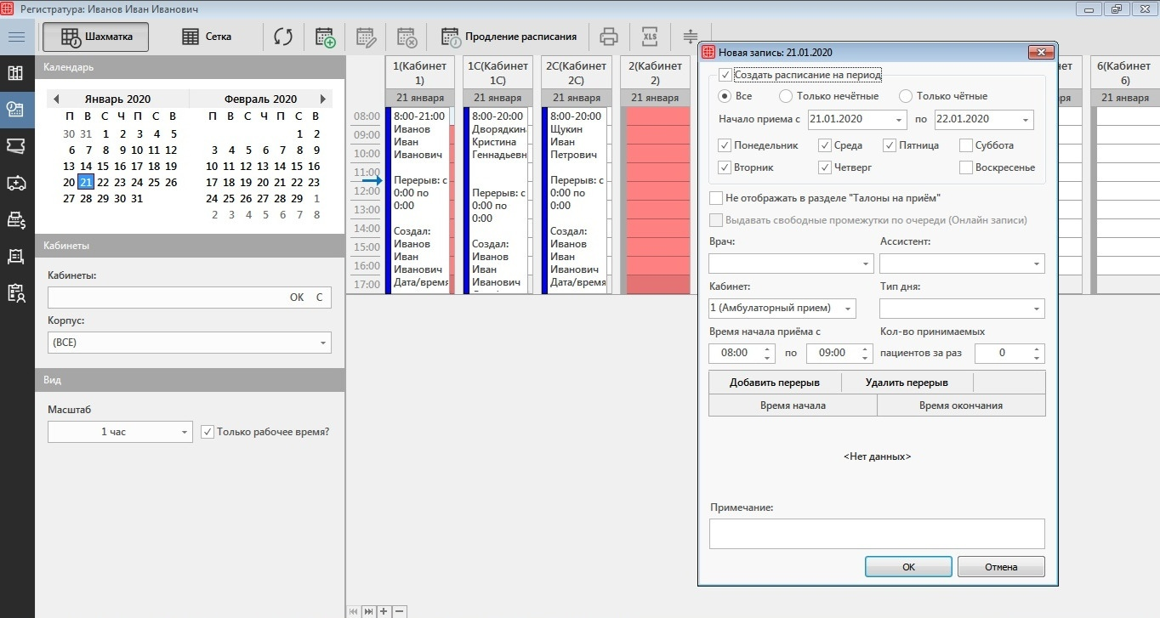Click Отмена to cancel the dialog

pos(1000,567)
